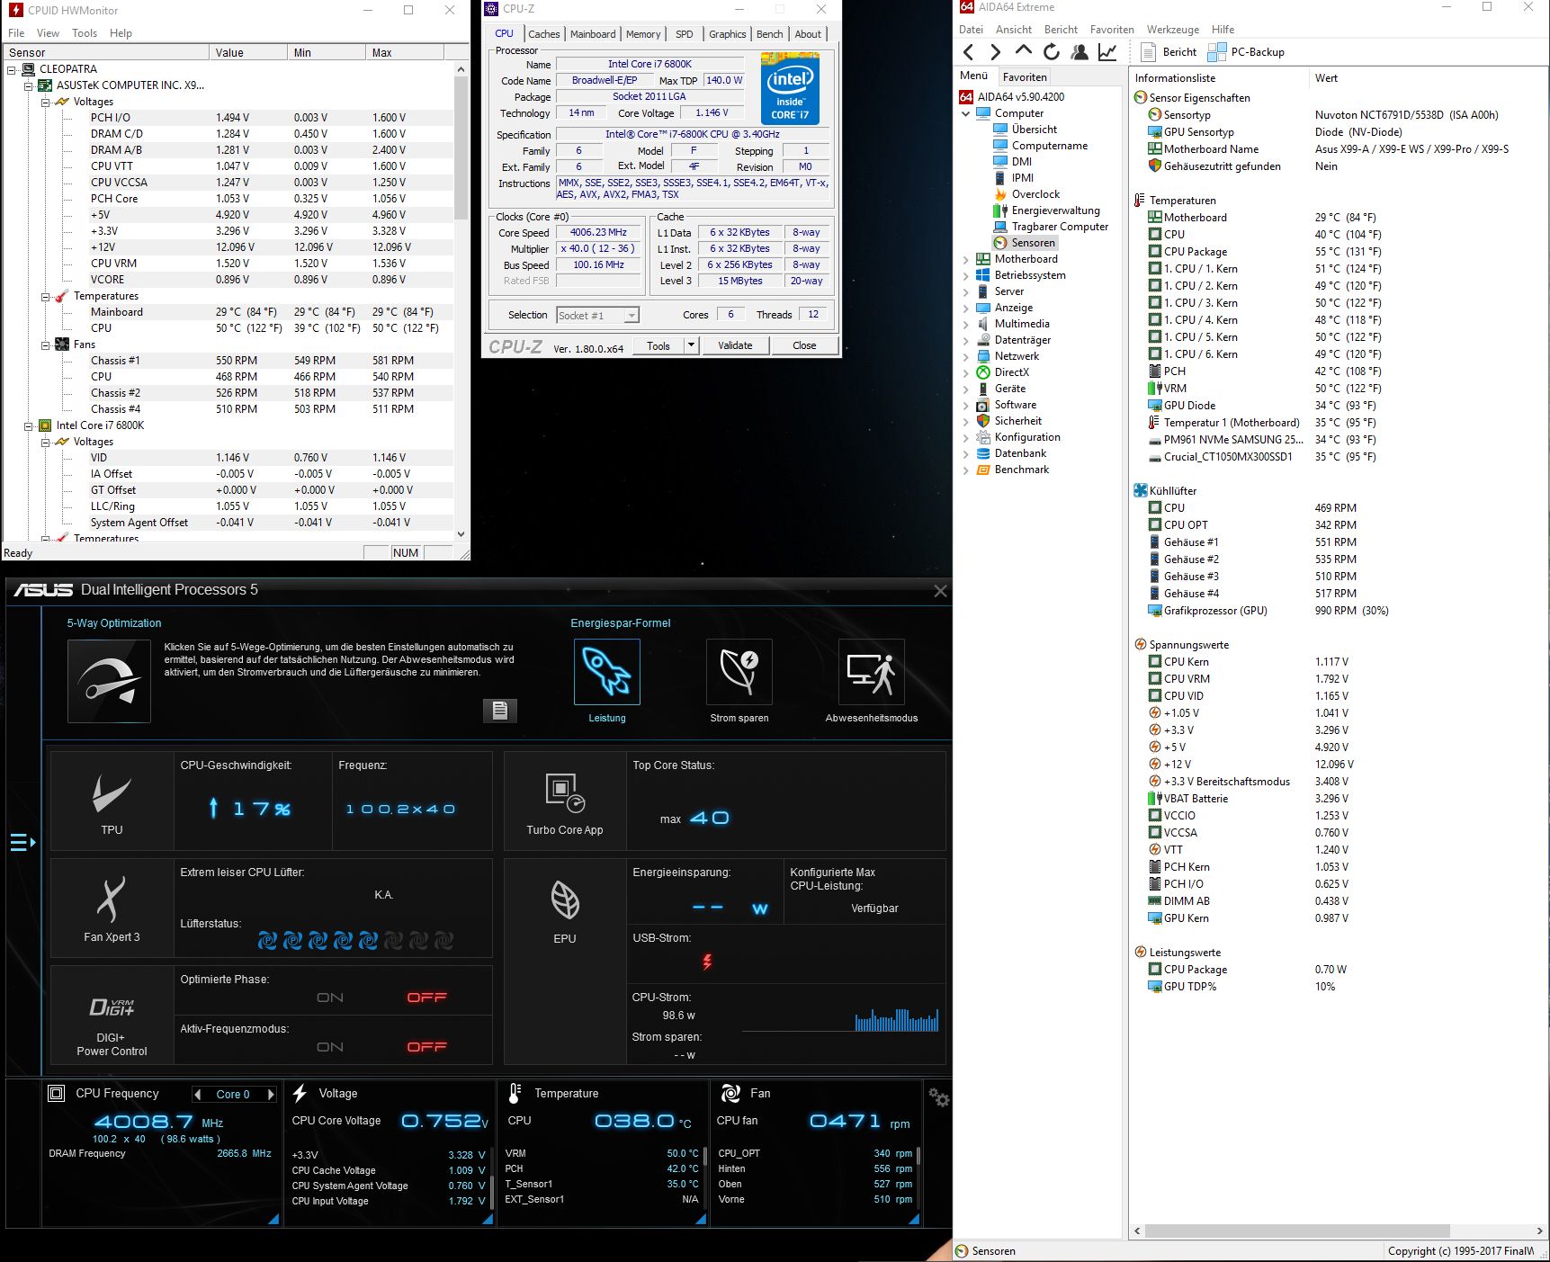This screenshot has height=1262, width=1550.
Task: Click the AIDA64 horizontal scrollbar thumb
Action: click(x=1298, y=1231)
